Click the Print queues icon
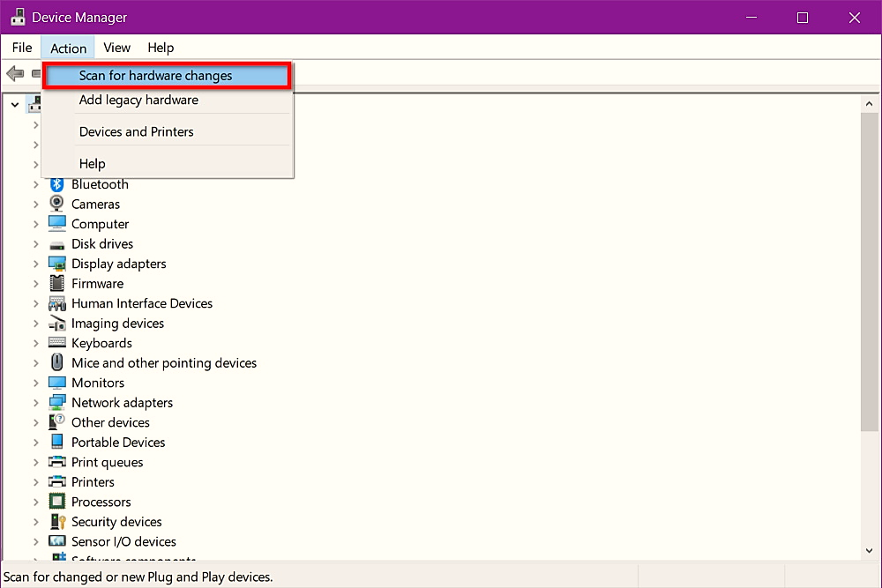Image resolution: width=882 pixels, height=588 pixels. pos(56,462)
